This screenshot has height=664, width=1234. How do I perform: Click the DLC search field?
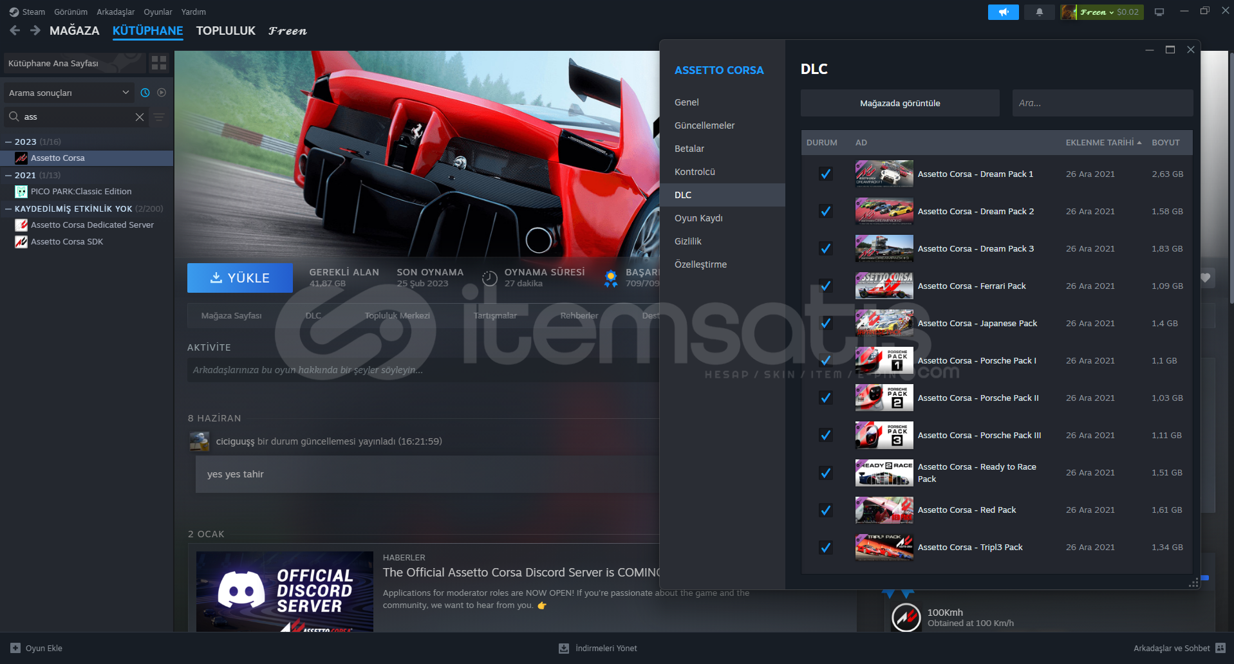coord(1103,103)
